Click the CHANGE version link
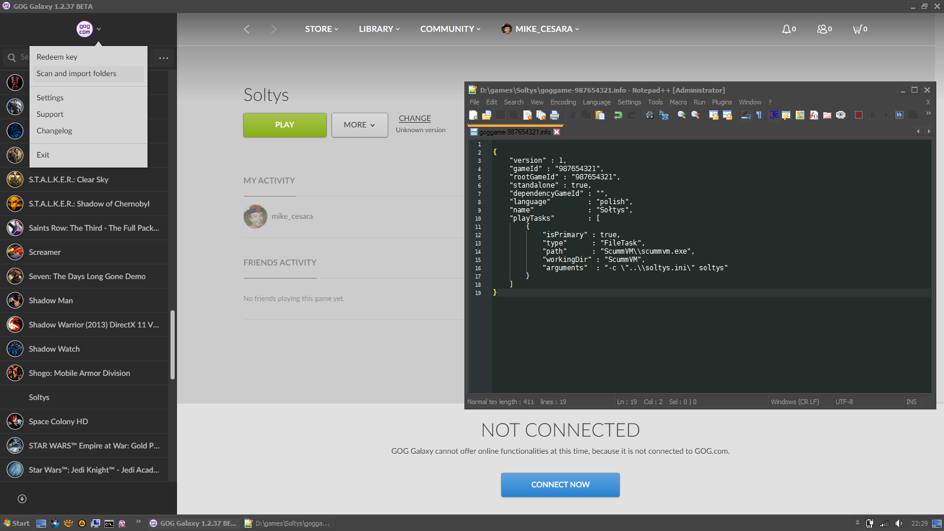 [x=415, y=119]
